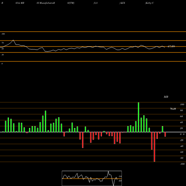
Task: Click the RSI line's peak near 70
Action: (13, 40)
